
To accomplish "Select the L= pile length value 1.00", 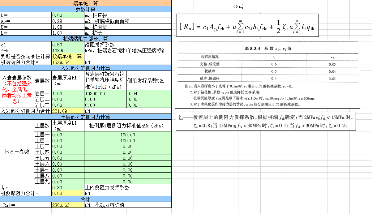I will [68, 33].
